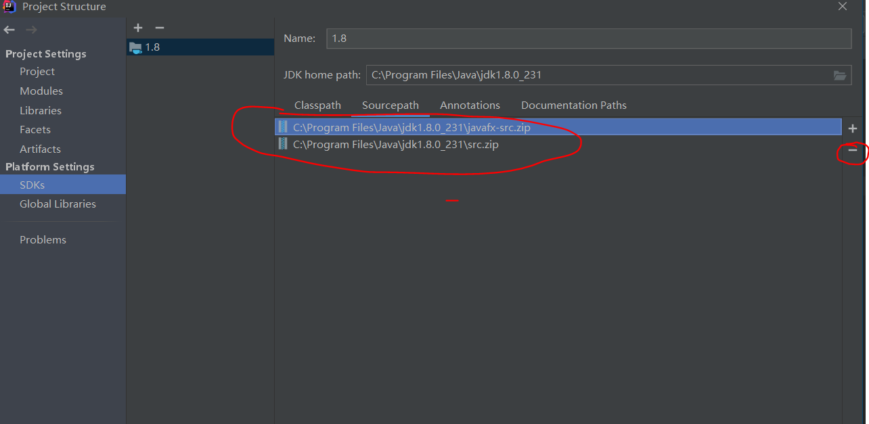
Task: Remove SDK with minus icon above the SDK list
Action: coord(160,28)
